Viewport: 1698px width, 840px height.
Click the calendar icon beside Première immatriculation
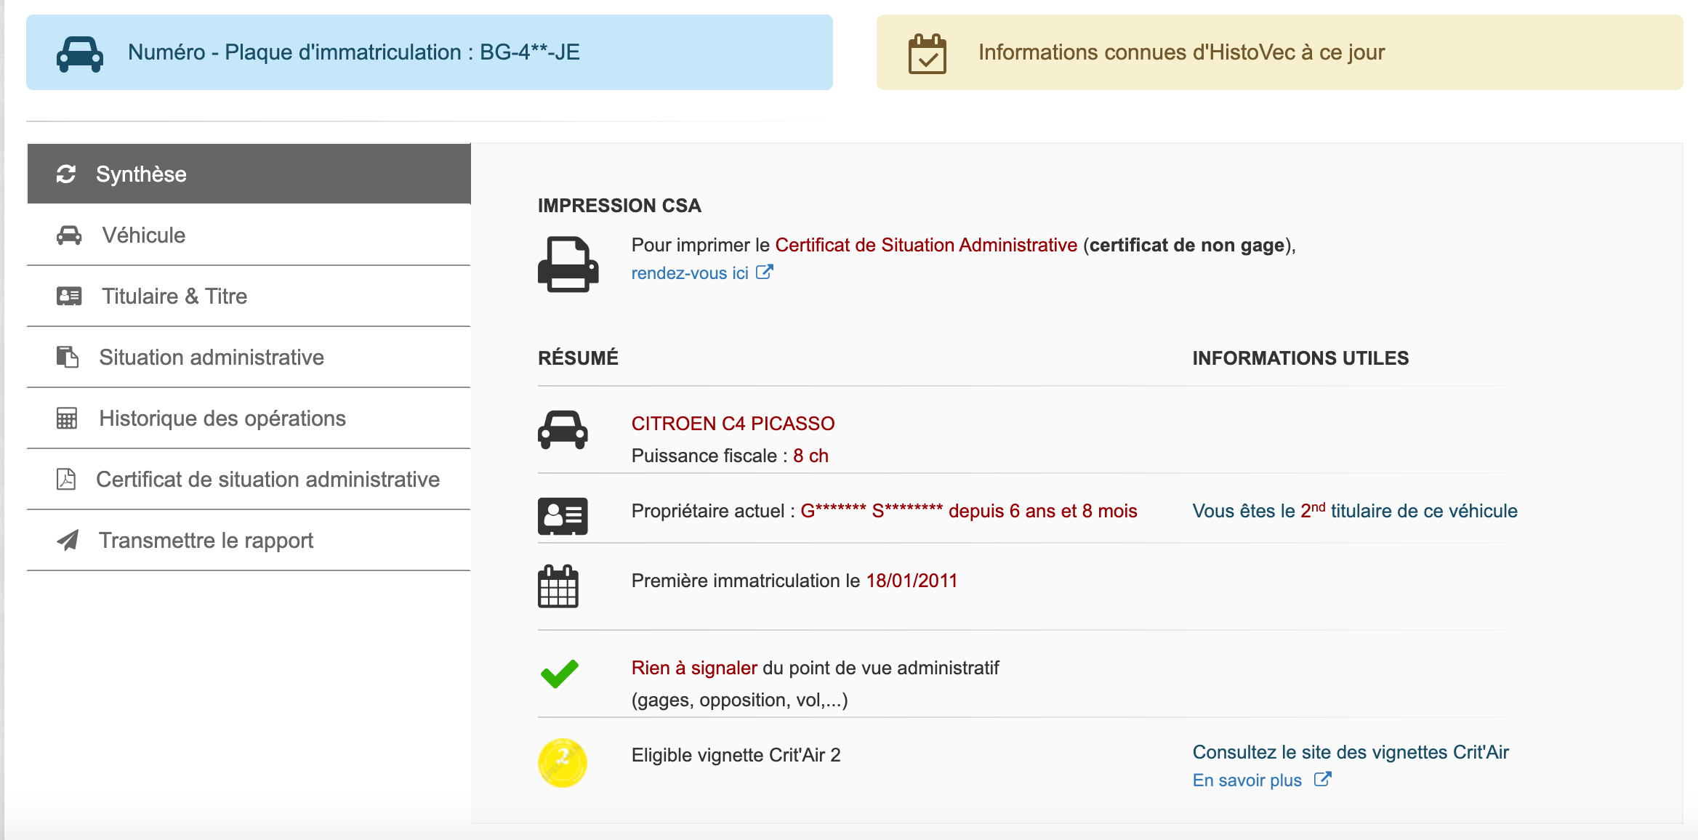pyautogui.click(x=558, y=586)
